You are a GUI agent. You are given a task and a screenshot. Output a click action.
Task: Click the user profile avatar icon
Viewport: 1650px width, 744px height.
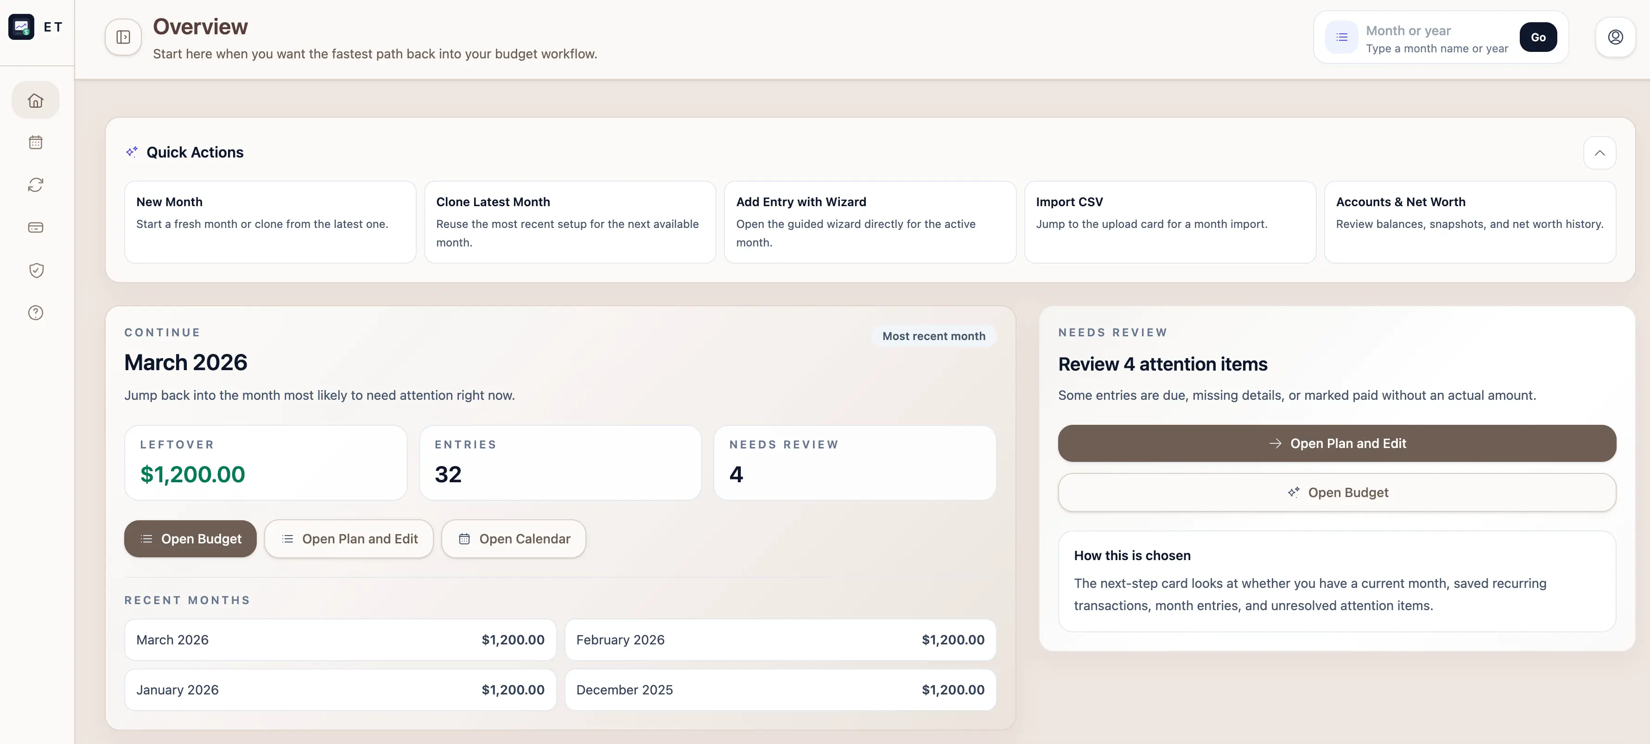point(1615,37)
